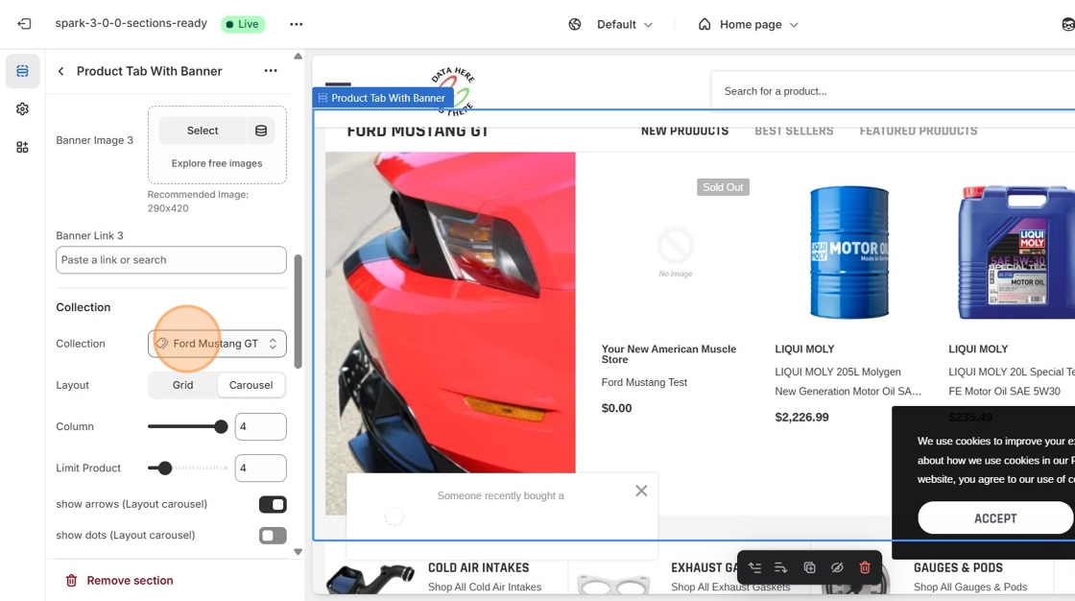
Task: Click the trash icon beside Remove section
Action: [x=71, y=581]
